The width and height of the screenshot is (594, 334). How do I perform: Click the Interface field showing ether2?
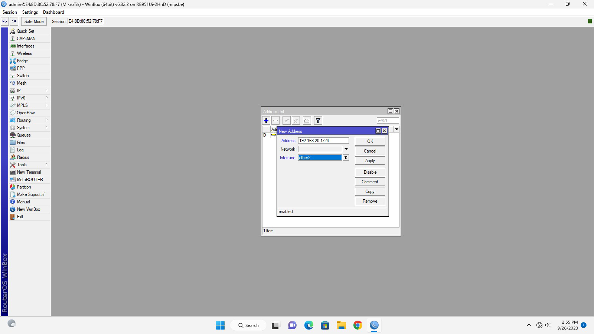point(320,158)
